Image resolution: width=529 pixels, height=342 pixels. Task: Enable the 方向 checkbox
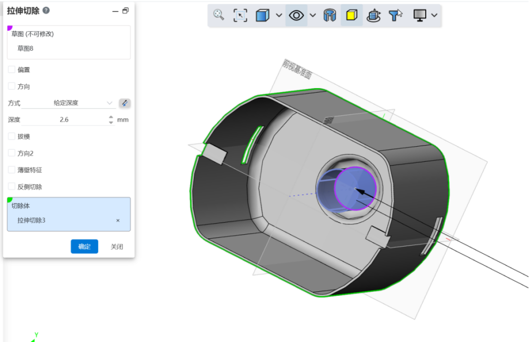click(x=12, y=86)
